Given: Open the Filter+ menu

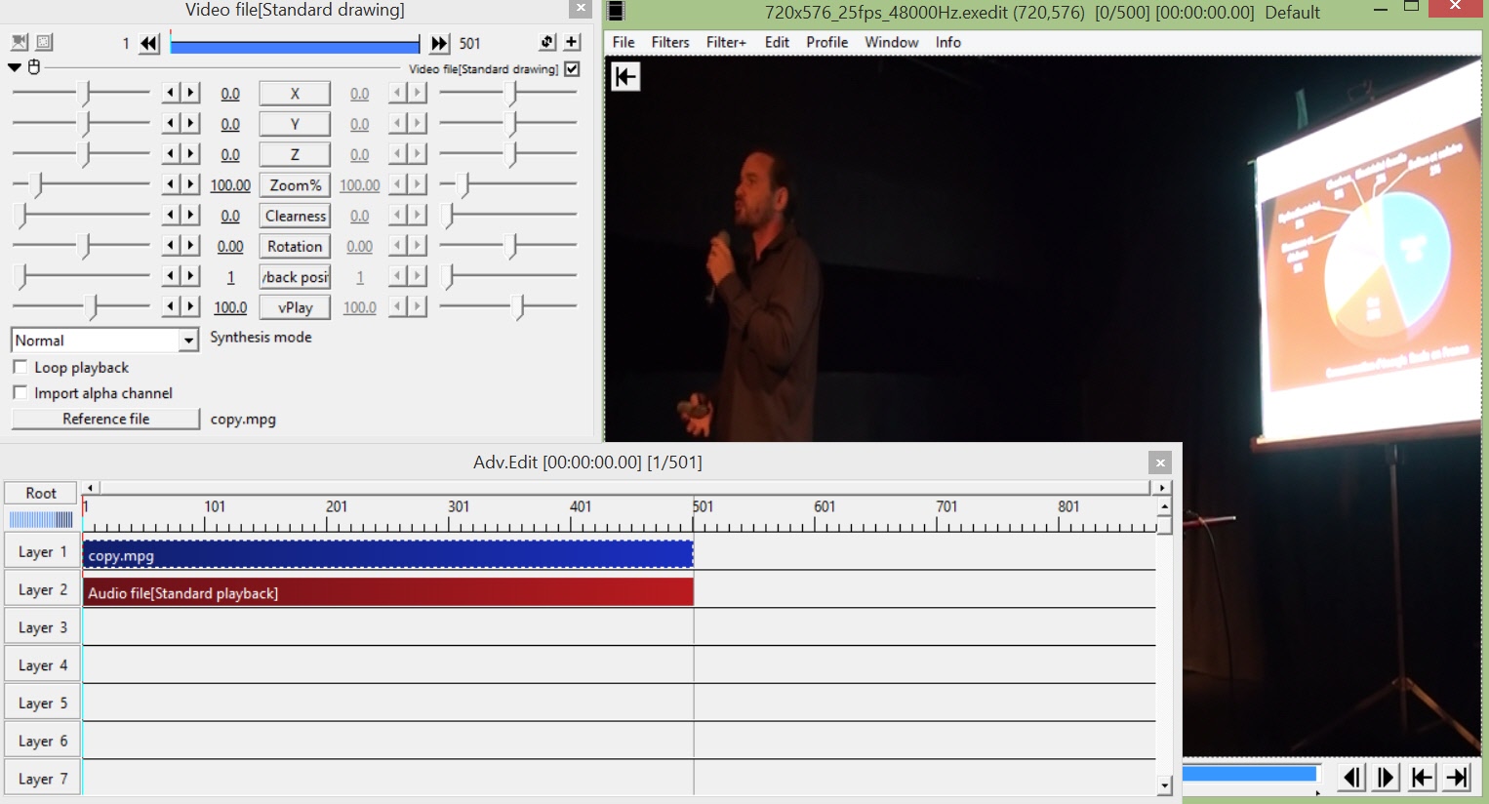Looking at the screenshot, I should [726, 42].
